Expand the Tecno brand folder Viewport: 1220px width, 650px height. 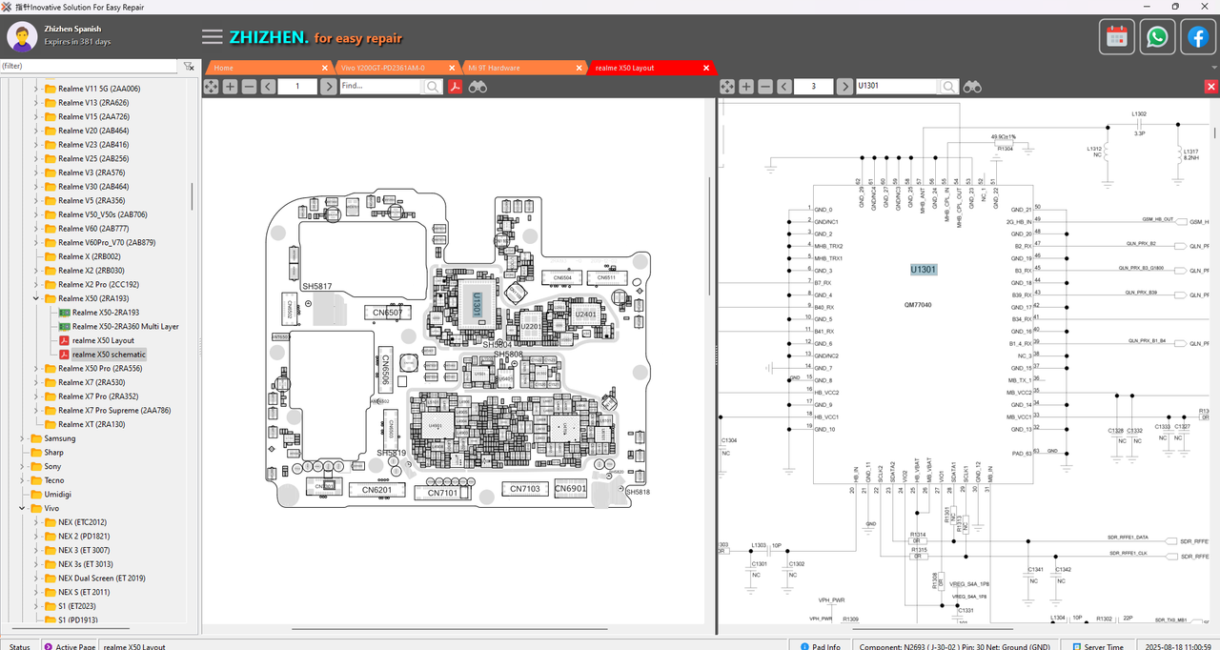tap(23, 480)
